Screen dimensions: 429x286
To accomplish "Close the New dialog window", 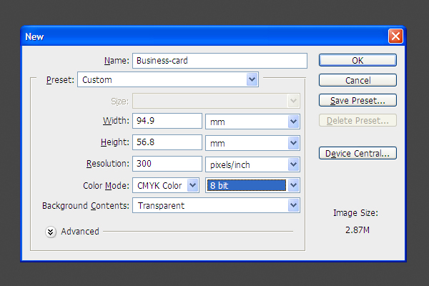I will coord(395,36).
